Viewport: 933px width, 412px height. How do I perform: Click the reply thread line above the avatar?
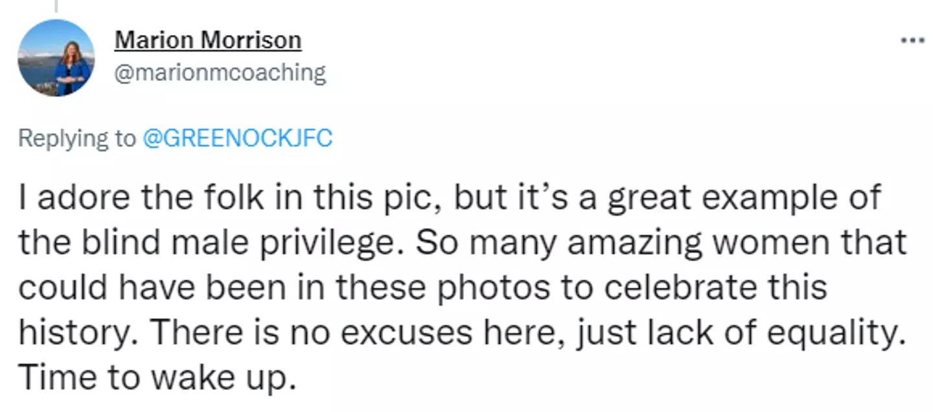(x=56, y=5)
